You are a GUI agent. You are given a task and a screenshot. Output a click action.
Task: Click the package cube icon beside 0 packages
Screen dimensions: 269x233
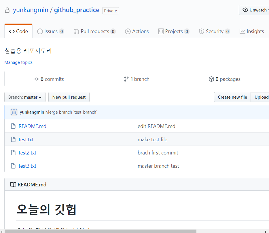(x=211, y=79)
